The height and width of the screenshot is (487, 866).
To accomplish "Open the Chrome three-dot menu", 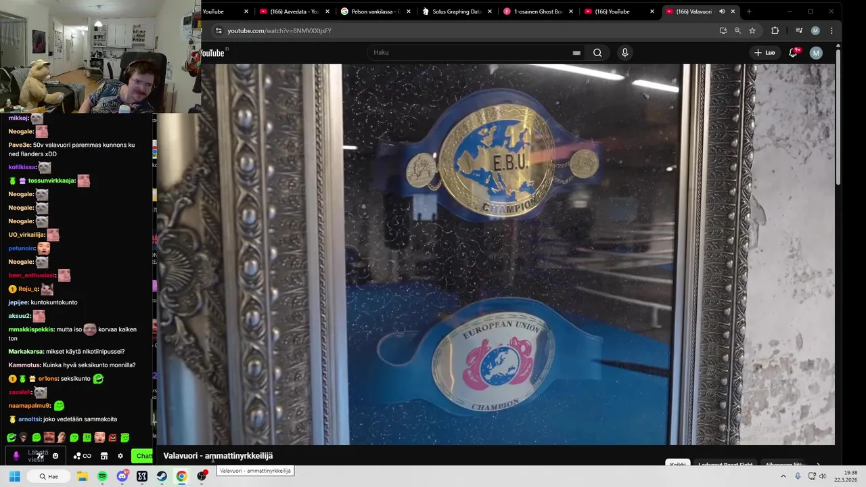I will click(x=831, y=30).
